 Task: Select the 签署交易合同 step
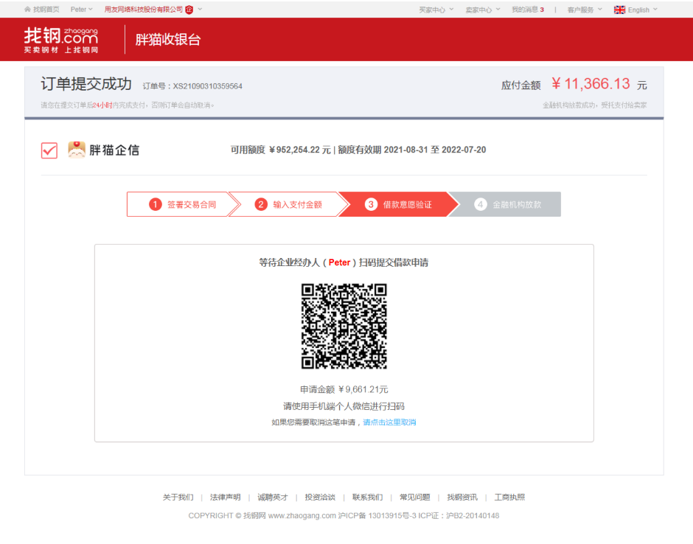point(183,204)
